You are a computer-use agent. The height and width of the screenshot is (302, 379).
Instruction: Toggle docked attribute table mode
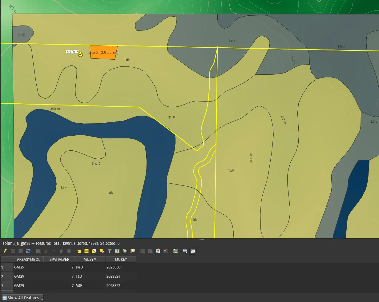pos(193,251)
